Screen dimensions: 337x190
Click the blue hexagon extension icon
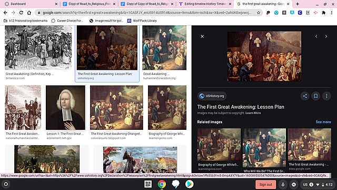[x=276, y=13]
